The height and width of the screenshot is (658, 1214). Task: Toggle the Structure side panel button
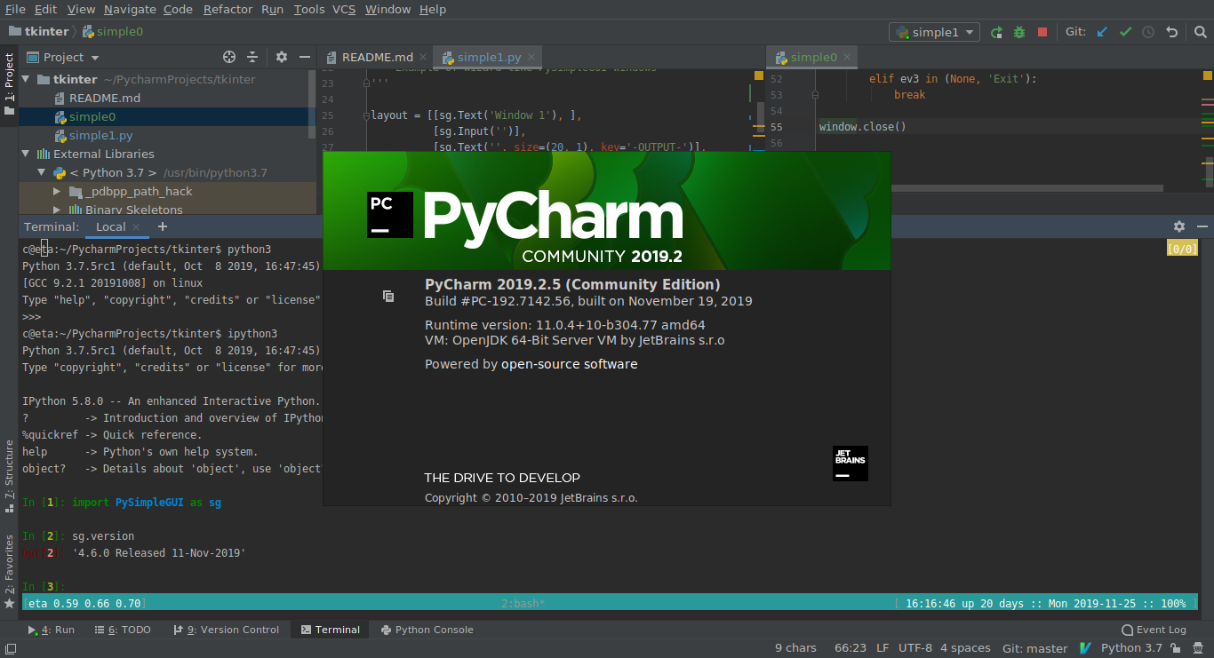(x=9, y=476)
